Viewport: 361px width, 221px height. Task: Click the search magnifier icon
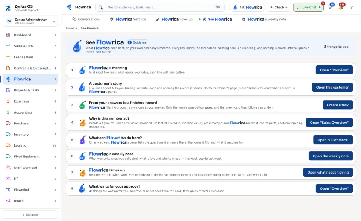click(101, 8)
